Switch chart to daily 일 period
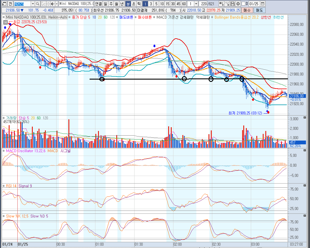Viewport: 310px width, 248px height. [x=106, y=3]
